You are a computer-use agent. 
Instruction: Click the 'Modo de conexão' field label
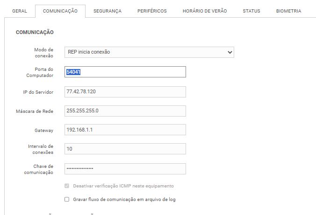(x=43, y=52)
